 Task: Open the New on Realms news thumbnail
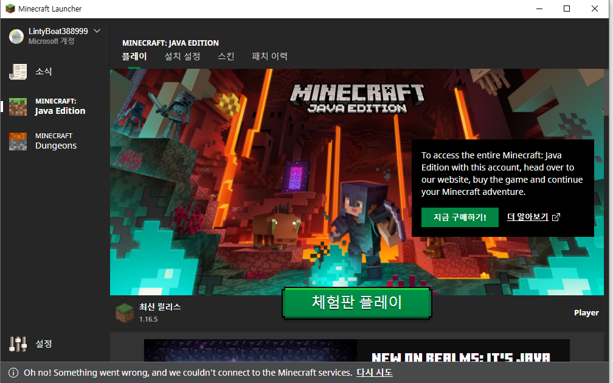(x=250, y=351)
